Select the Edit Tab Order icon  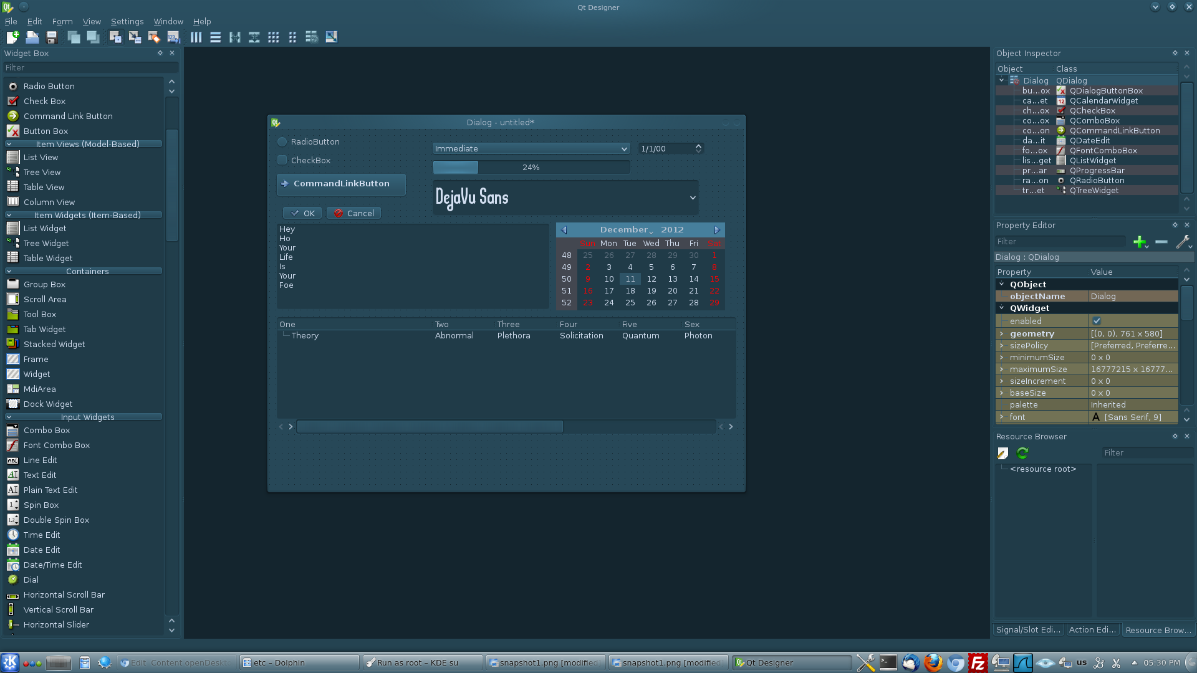(x=173, y=37)
